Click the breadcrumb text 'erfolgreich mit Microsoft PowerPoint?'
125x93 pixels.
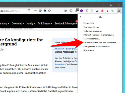pos(17,29)
